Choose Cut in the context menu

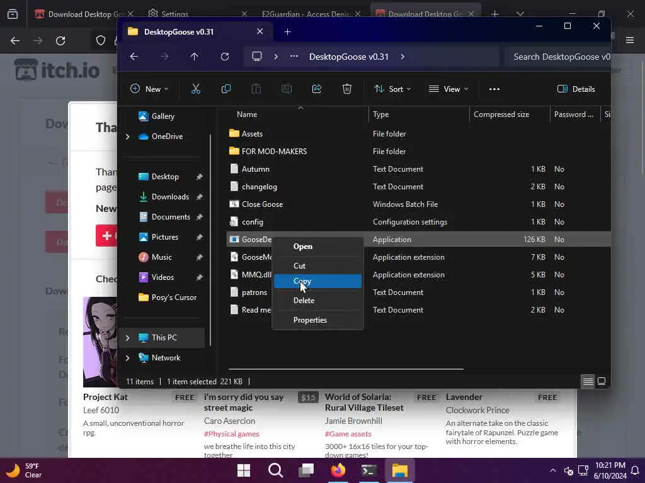pos(317,266)
